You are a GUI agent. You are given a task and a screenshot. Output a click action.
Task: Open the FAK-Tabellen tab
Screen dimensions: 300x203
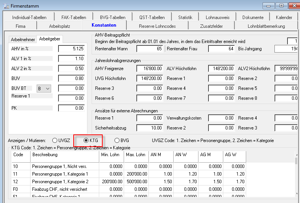click(x=74, y=18)
